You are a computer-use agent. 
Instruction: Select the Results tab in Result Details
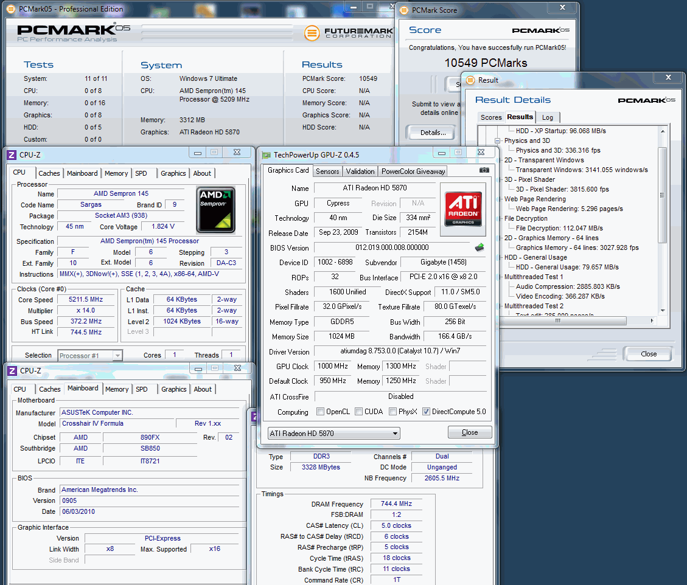point(520,117)
